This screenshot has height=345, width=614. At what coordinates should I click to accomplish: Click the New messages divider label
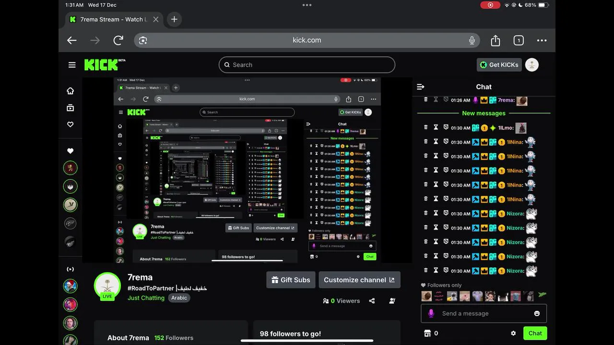(x=484, y=113)
